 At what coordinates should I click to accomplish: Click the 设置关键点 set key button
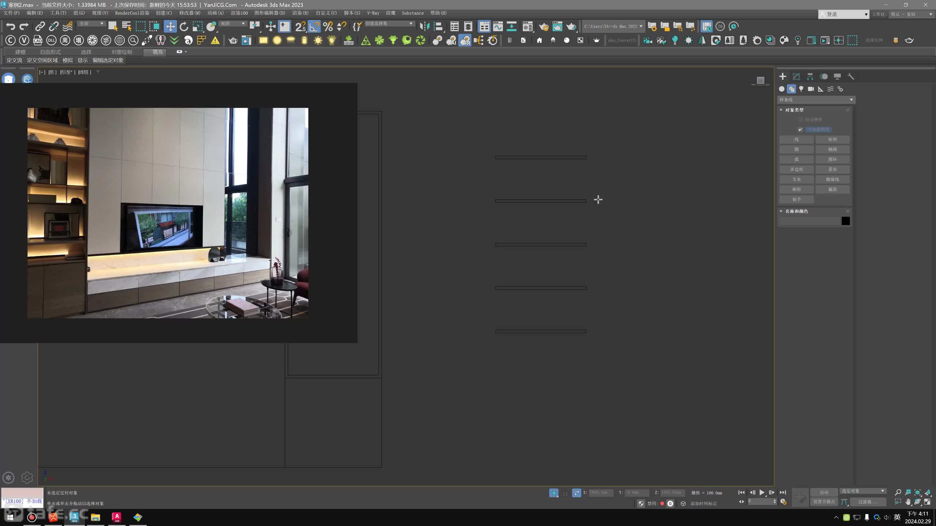[824, 502]
